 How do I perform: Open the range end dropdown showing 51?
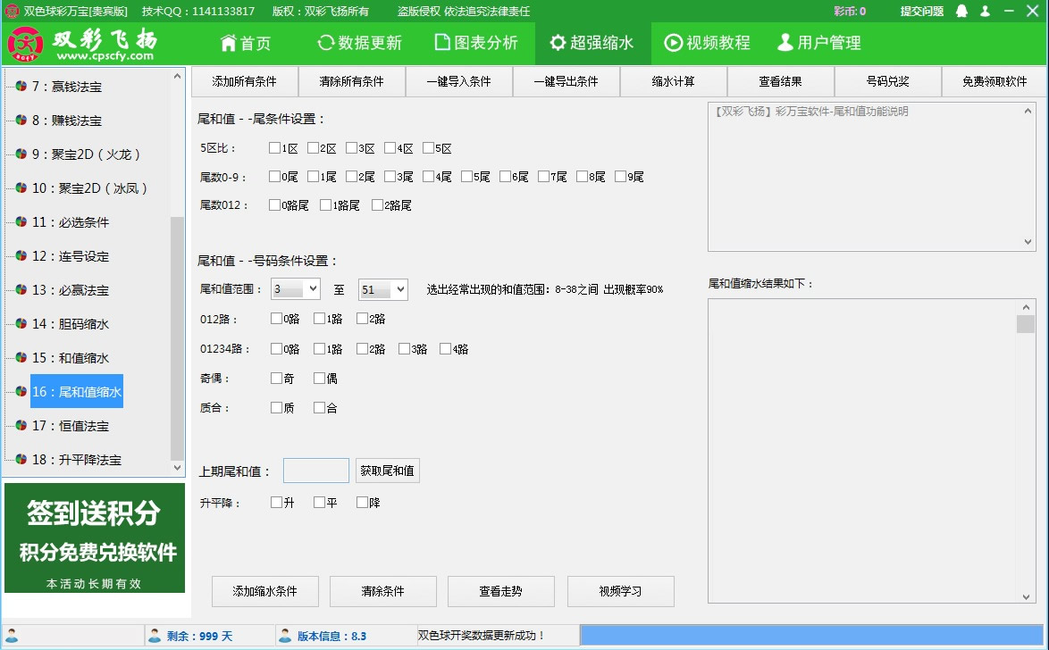(x=382, y=288)
